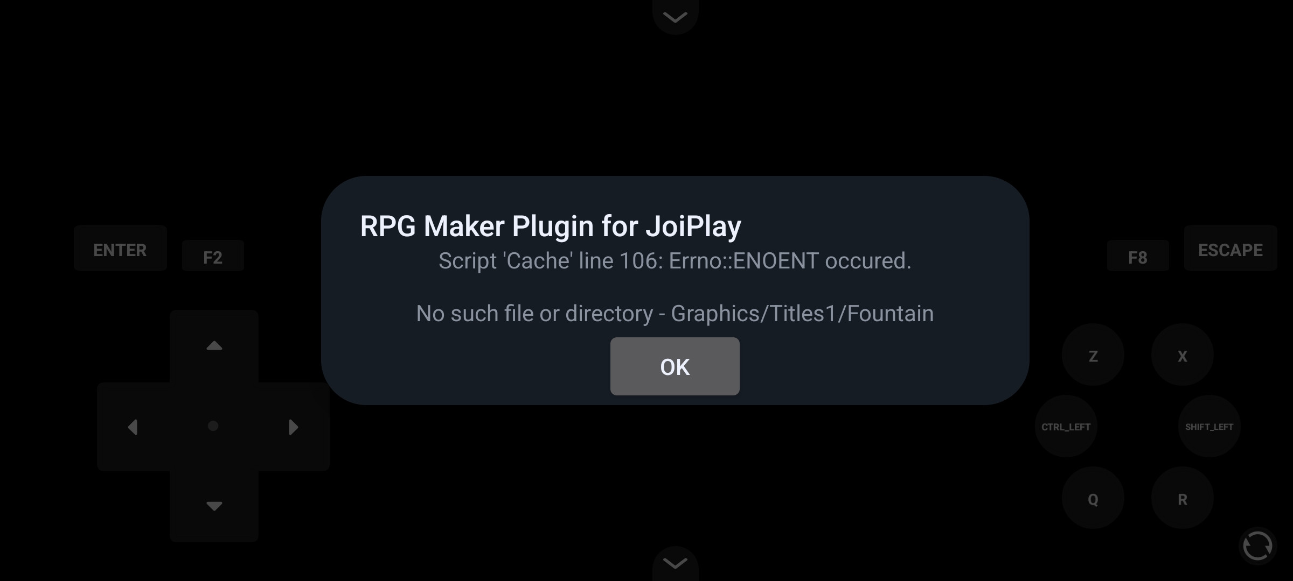Tap the D-pad right arrow
Image resolution: width=1293 pixels, height=581 pixels.
click(x=294, y=427)
